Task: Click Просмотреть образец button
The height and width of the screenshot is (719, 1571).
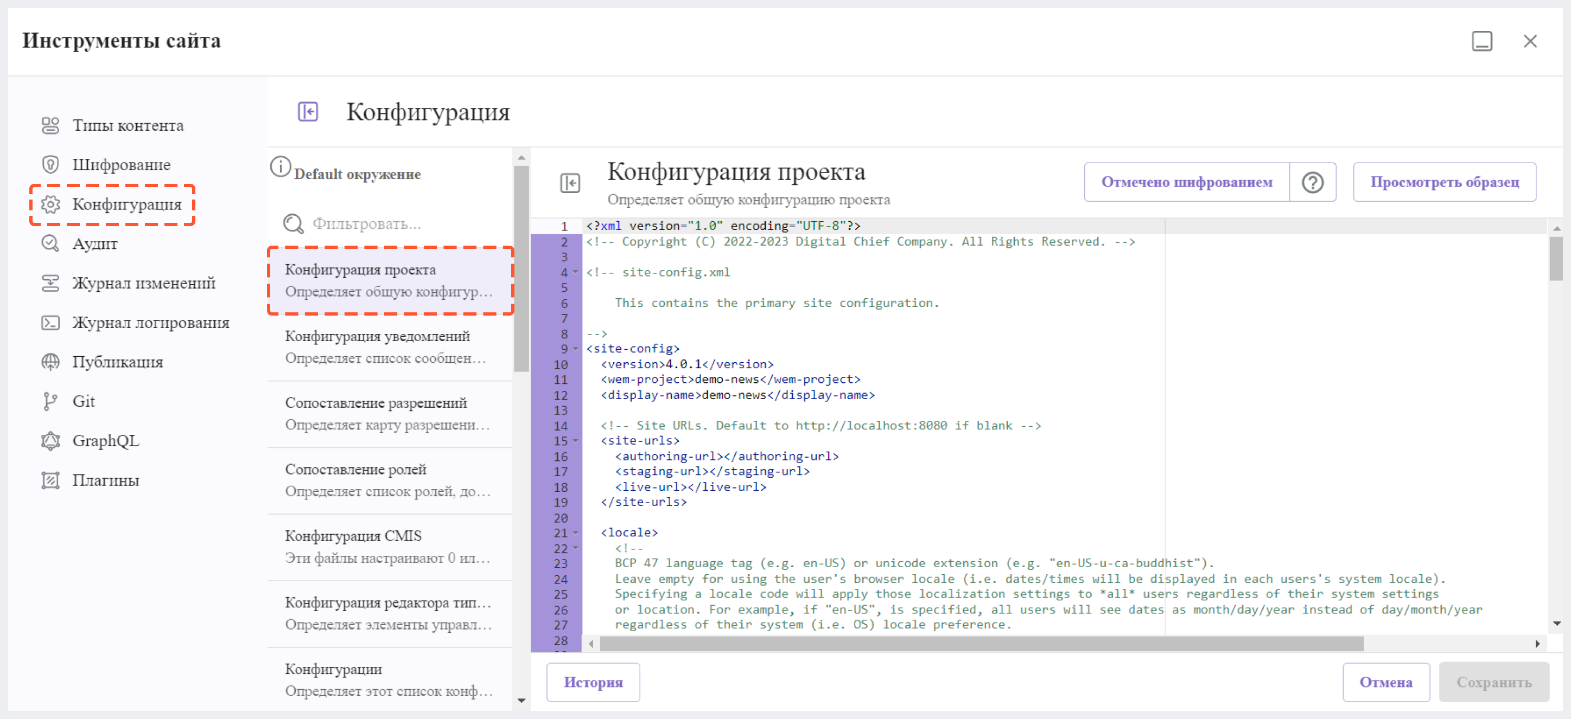Action: pos(1444,182)
